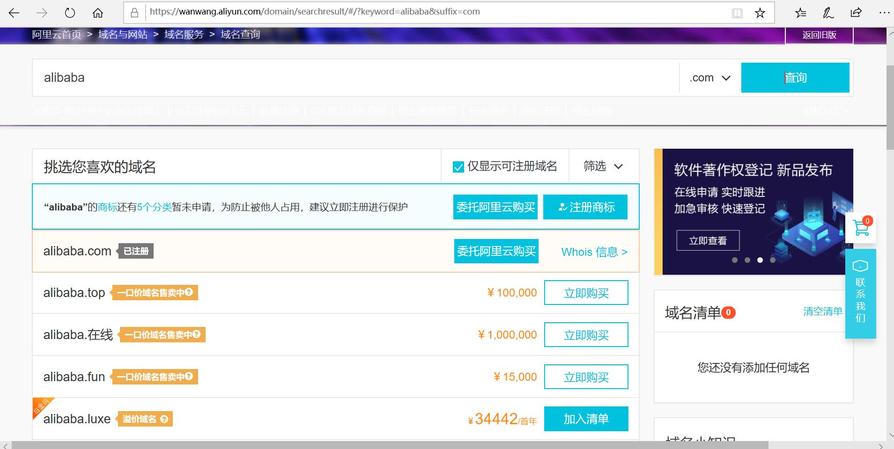Click the browser forward arrow
The image size is (894, 449).
(42, 13)
